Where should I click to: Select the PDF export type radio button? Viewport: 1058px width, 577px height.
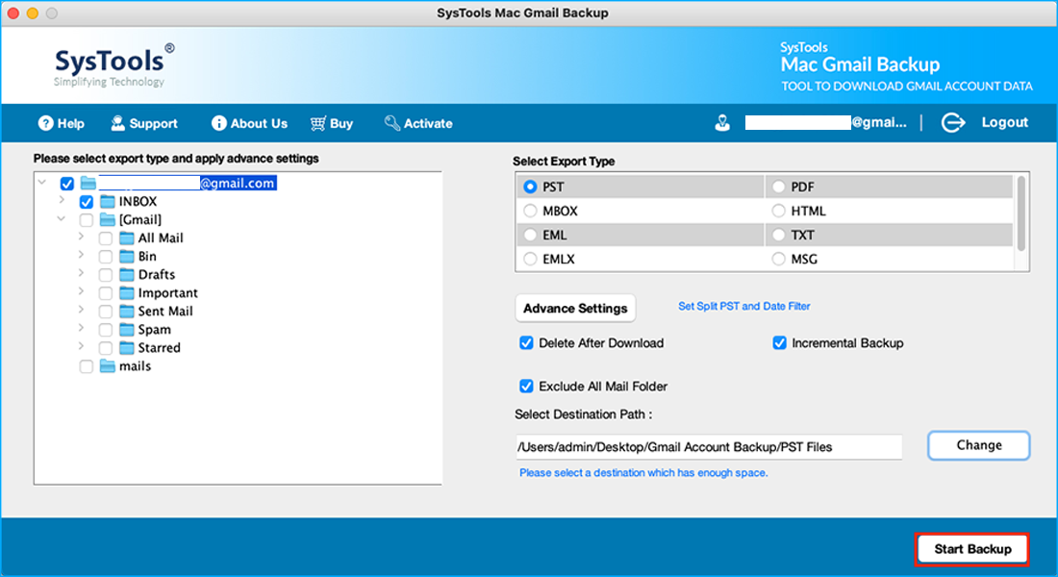click(779, 187)
